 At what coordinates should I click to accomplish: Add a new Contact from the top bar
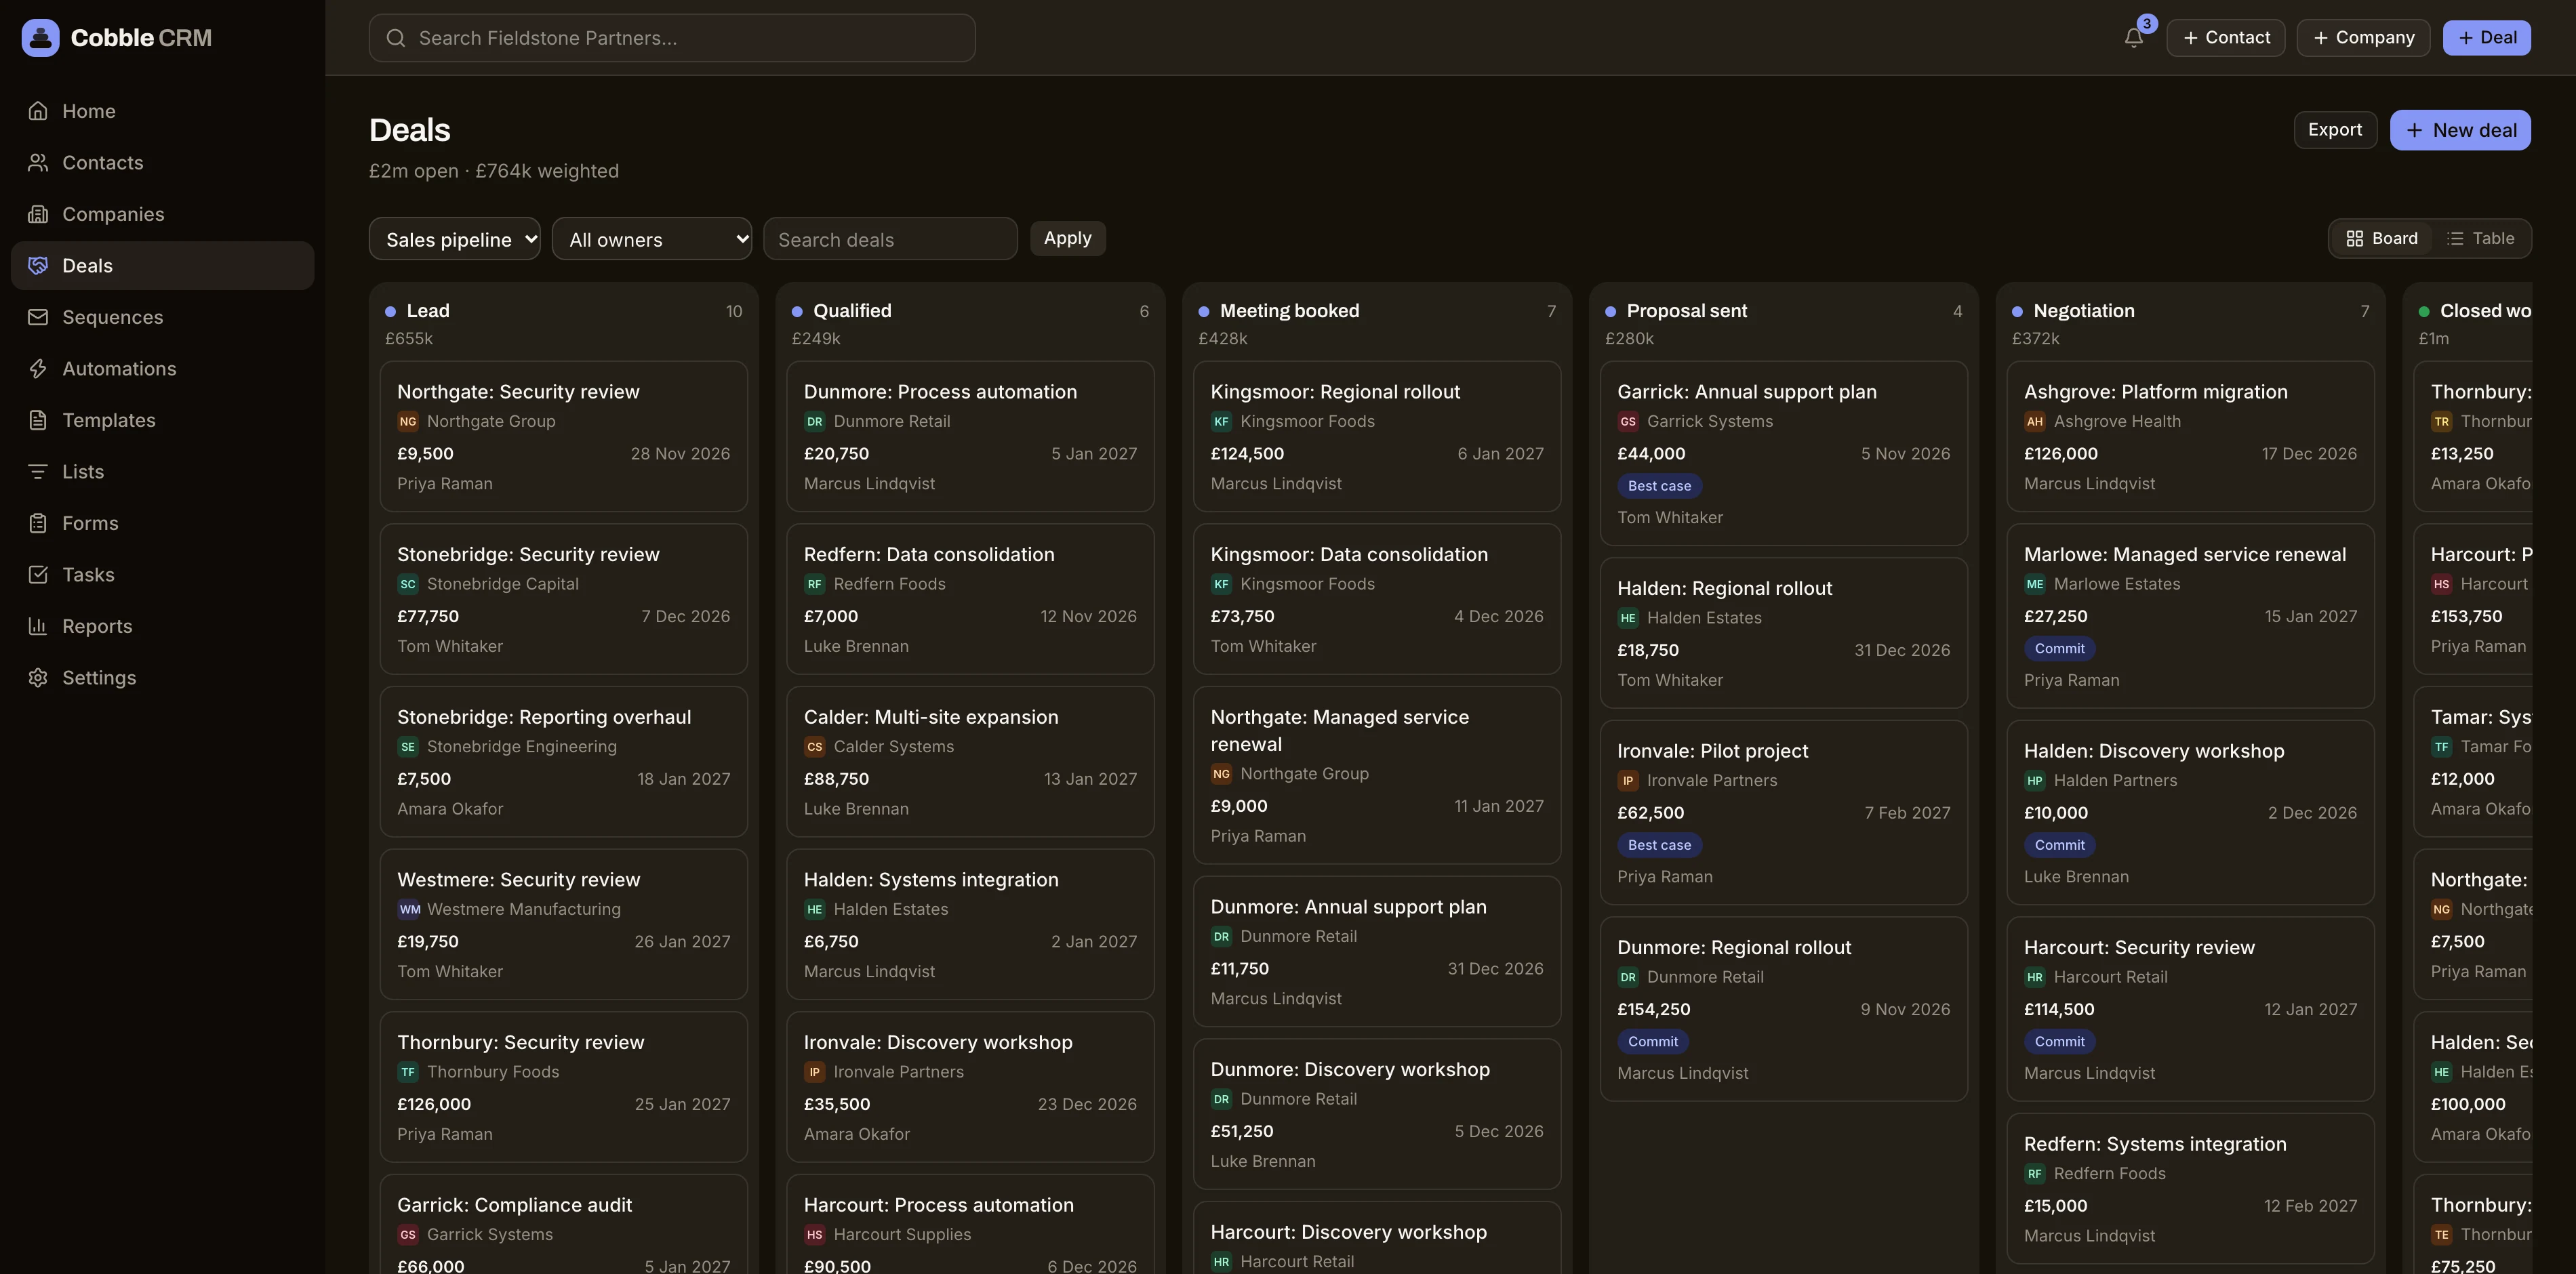click(2226, 38)
